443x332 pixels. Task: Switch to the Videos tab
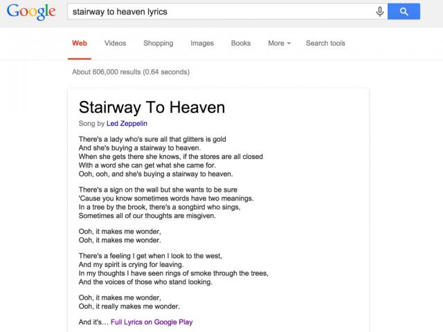tap(116, 43)
